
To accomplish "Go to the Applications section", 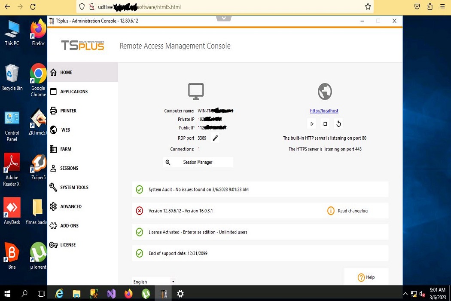I will pyautogui.click(x=74, y=92).
